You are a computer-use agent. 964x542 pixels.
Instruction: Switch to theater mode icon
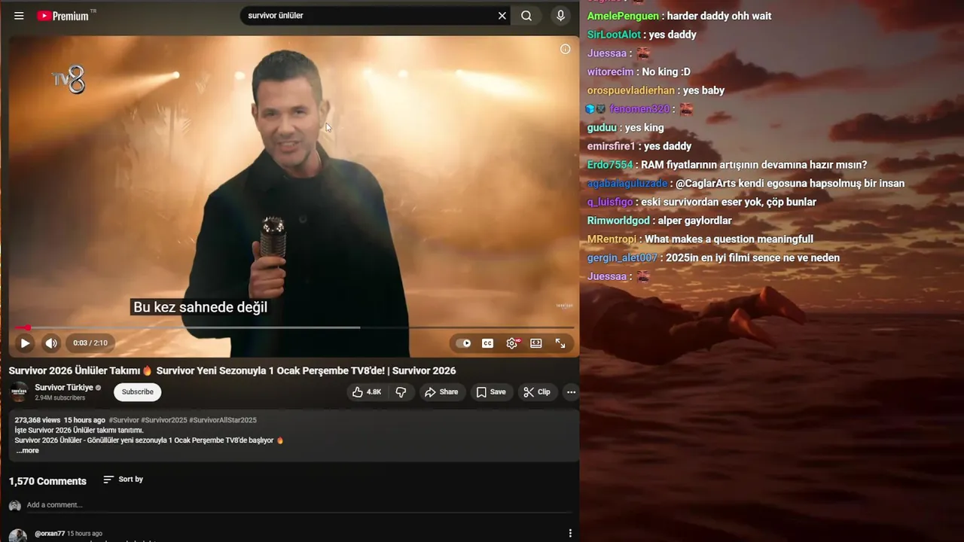(x=536, y=343)
